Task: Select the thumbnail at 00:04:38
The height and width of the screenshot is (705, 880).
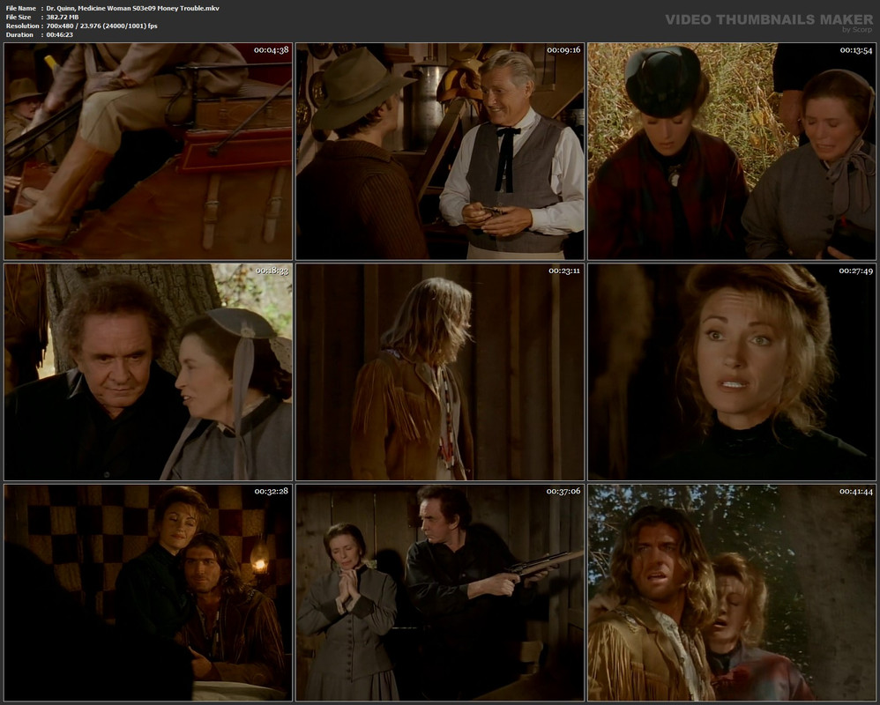Action: coord(148,152)
